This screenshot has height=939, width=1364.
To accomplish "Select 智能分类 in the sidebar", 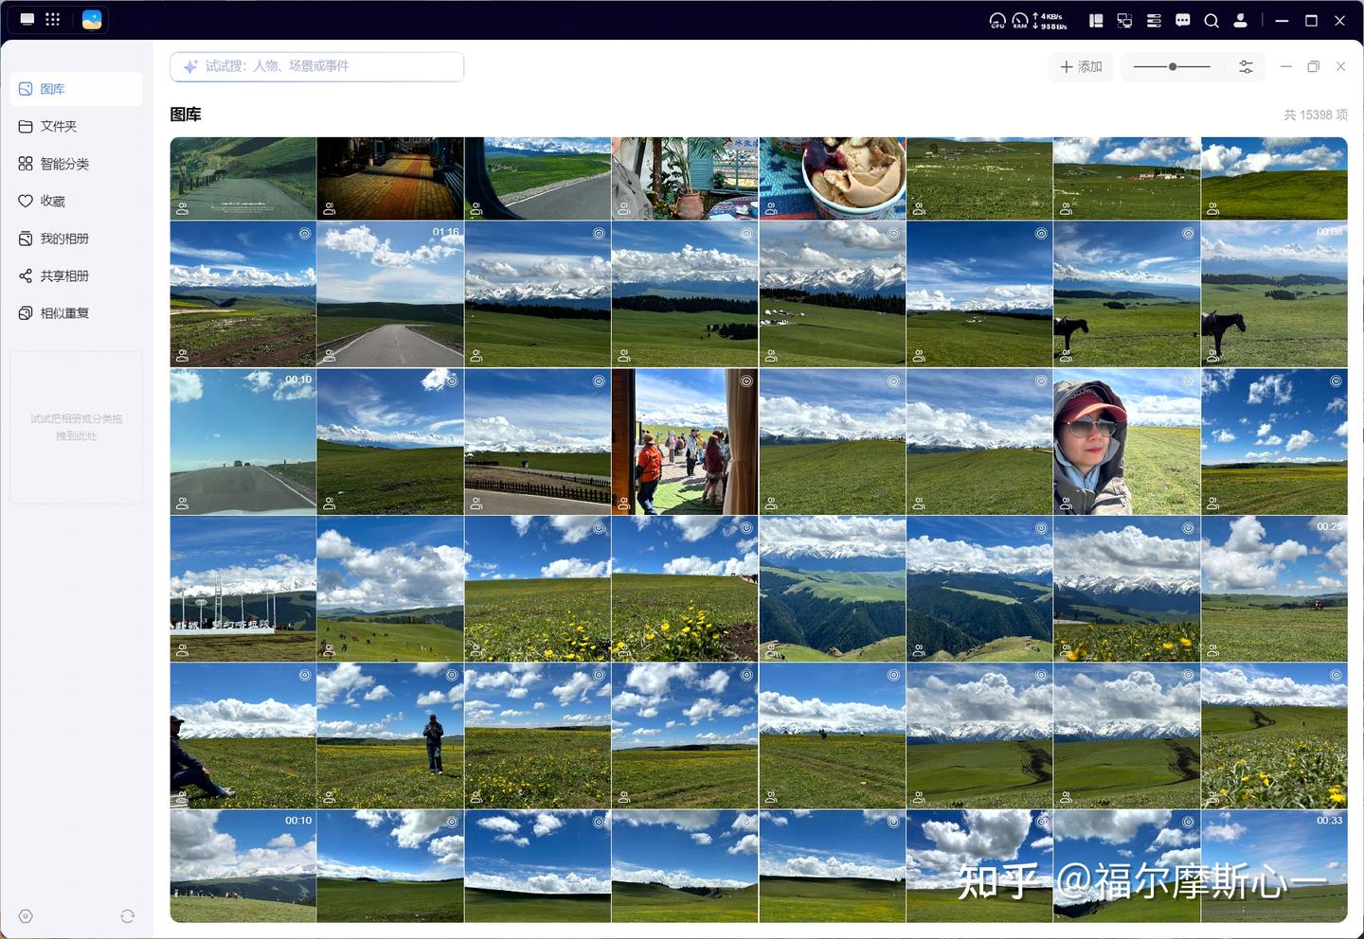I will (x=77, y=164).
